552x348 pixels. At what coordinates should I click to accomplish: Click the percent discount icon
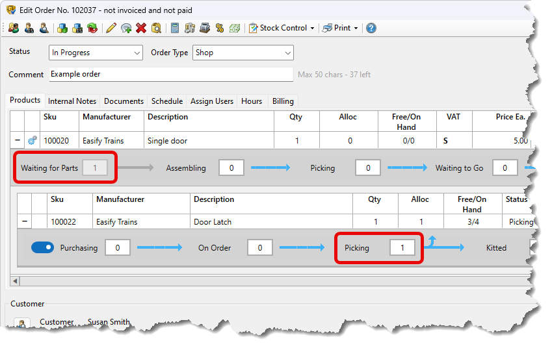(220, 28)
